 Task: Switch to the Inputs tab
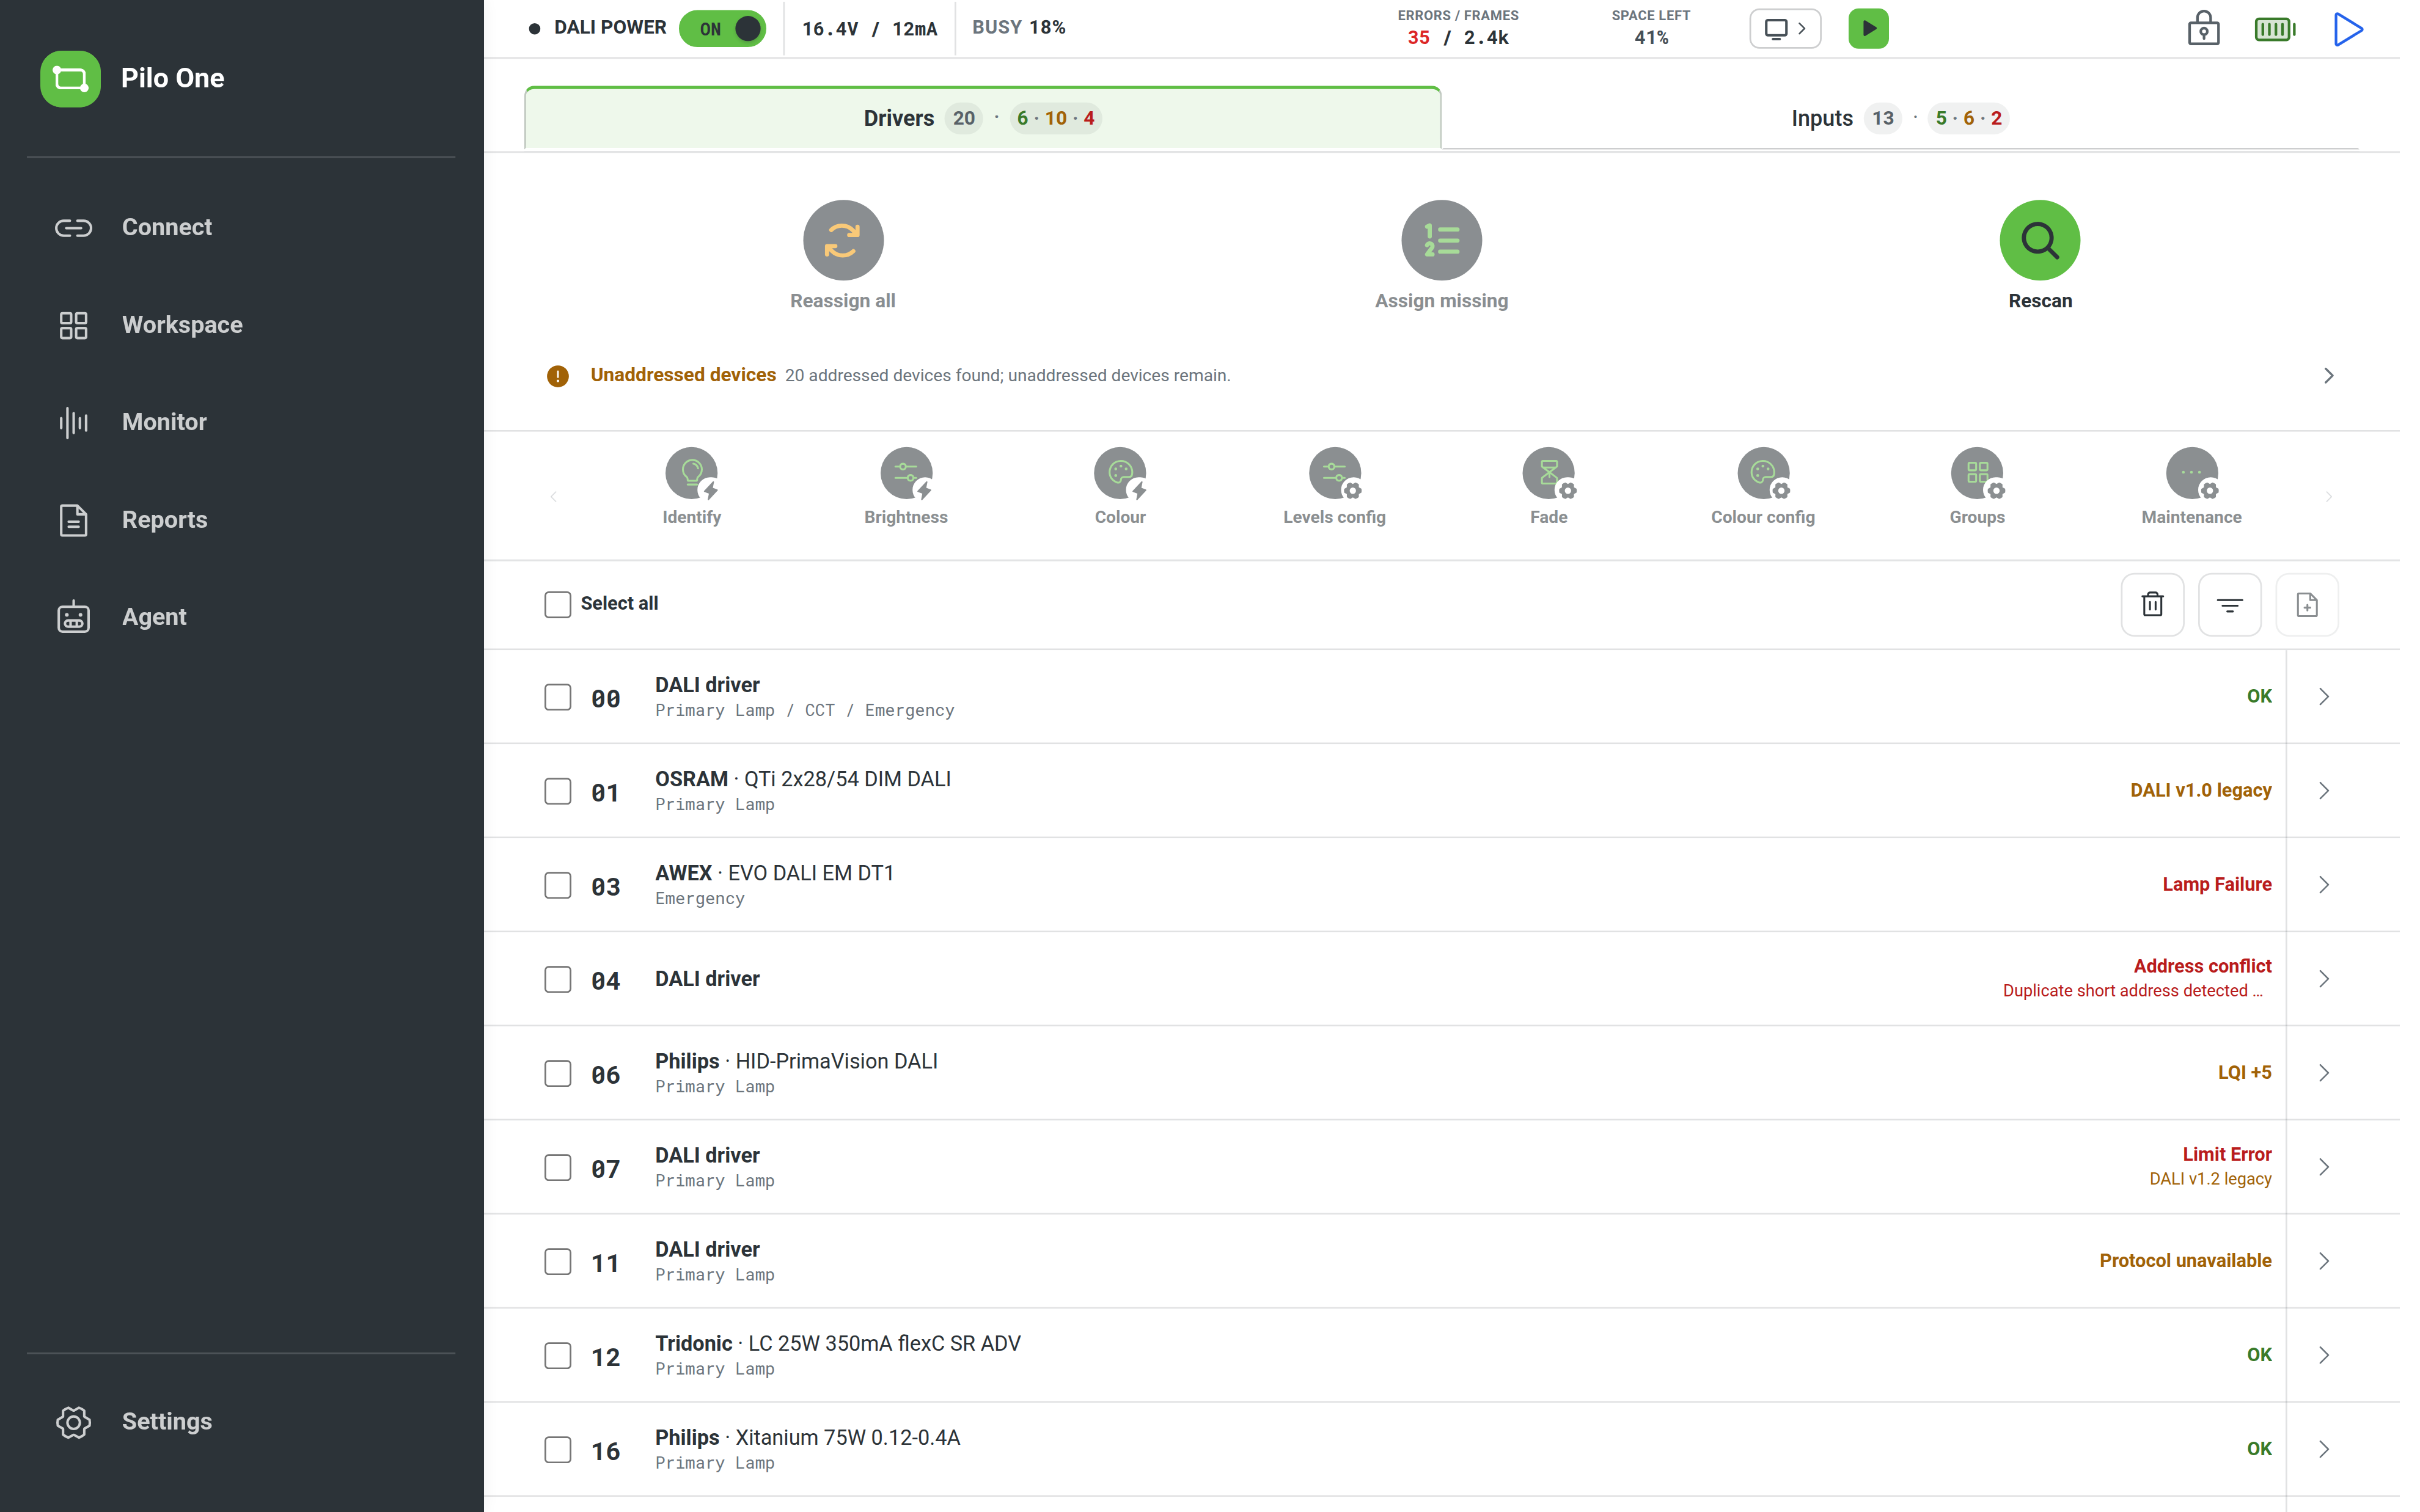tap(1899, 118)
